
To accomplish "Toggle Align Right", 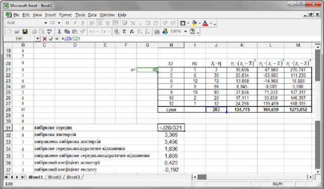I will click(107, 23).
